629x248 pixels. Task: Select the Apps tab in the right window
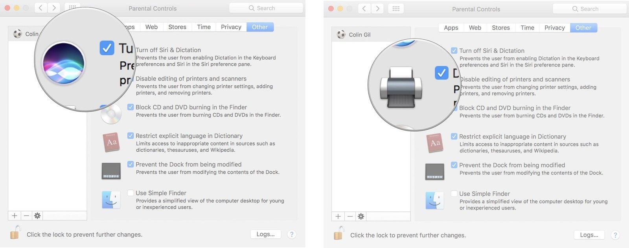coord(451,28)
